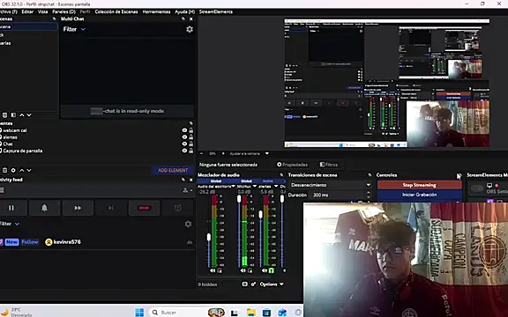Undock the Activity feed panel

coord(183,180)
